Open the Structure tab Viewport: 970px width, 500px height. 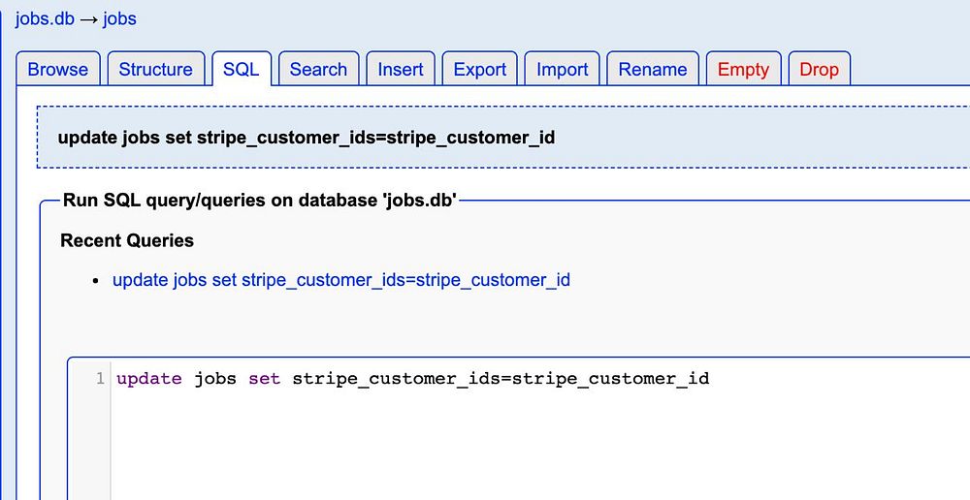point(155,70)
